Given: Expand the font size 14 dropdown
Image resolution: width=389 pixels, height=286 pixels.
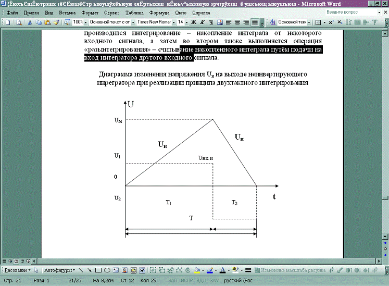Looking at the screenshot, I should pyautogui.click(x=186, y=22).
